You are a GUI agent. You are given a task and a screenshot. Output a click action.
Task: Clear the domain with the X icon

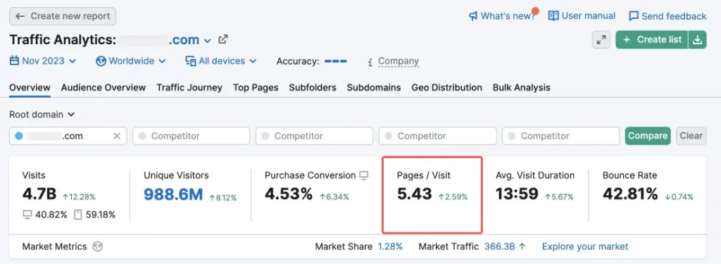tap(117, 136)
